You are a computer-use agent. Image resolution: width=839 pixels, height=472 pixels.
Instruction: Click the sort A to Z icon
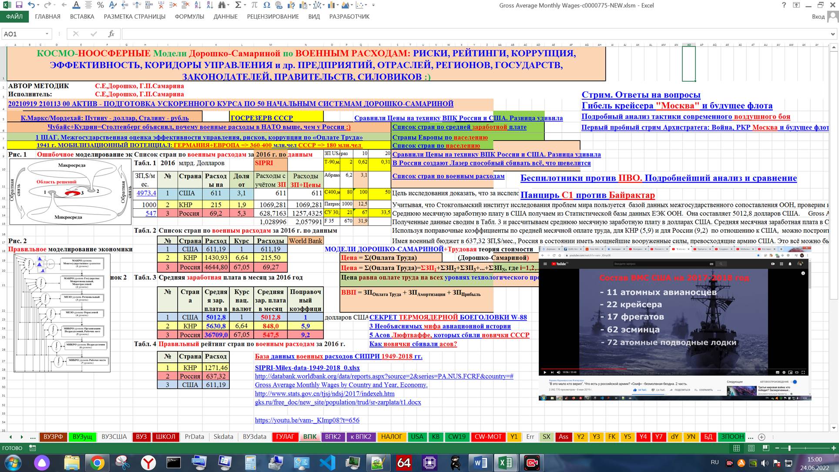click(198, 5)
